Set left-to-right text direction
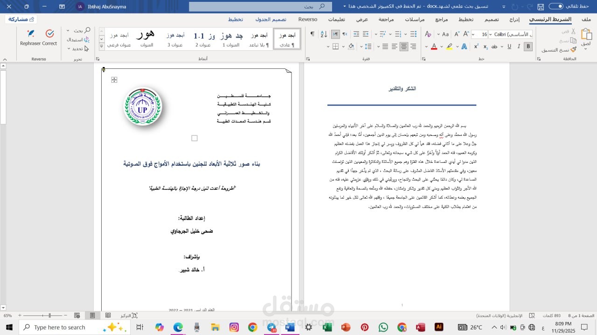 345,34
